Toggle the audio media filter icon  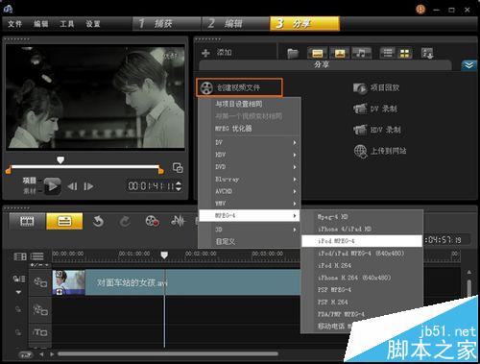(x=362, y=53)
